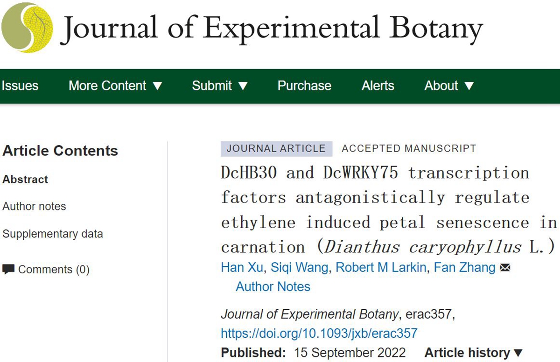
Task: Open the Comments (0) link
Action: (53, 270)
